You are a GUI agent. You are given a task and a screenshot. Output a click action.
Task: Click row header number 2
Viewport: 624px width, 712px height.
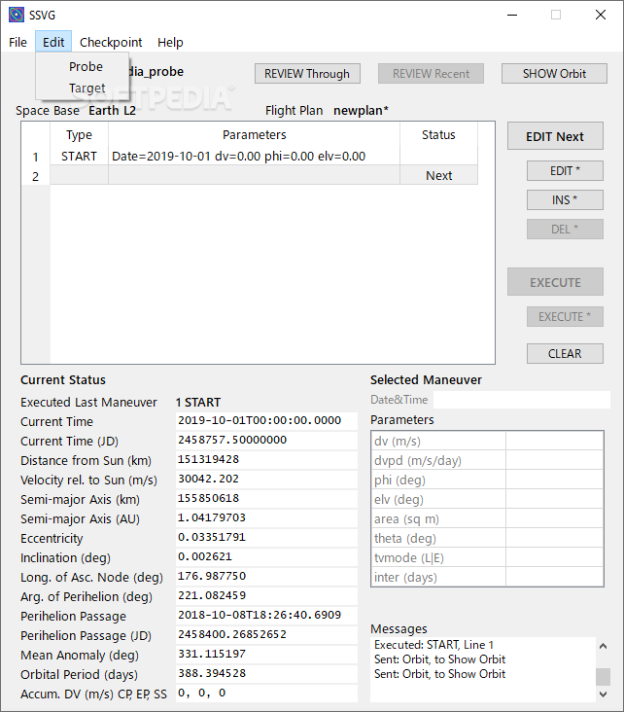pyautogui.click(x=35, y=176)
